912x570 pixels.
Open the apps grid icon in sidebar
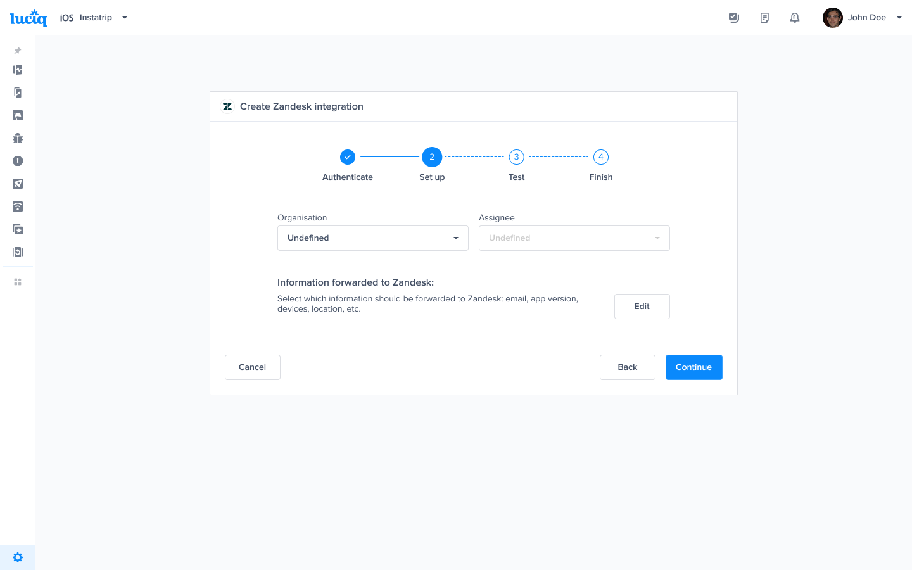[17, 281]
